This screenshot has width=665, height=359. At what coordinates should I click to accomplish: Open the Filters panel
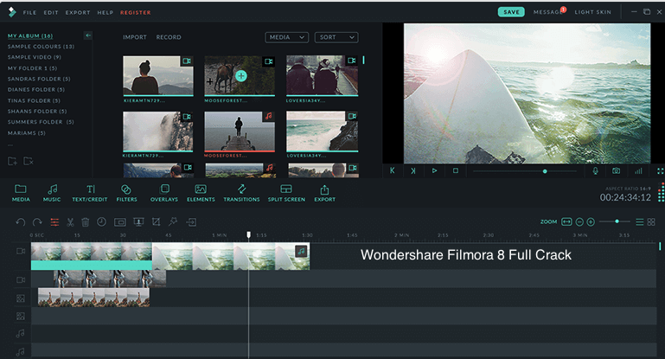126,193
